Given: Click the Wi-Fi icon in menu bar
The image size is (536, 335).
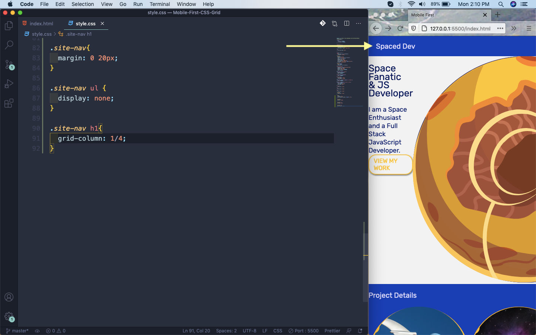Looking at the screenshot, I should coord(411,4).
